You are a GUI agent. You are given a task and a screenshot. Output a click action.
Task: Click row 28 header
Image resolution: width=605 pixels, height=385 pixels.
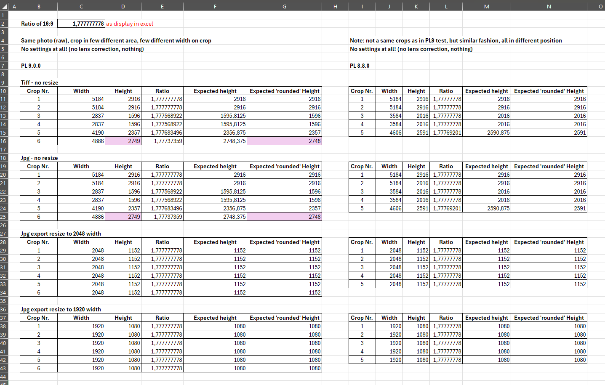tap(3, 242)
